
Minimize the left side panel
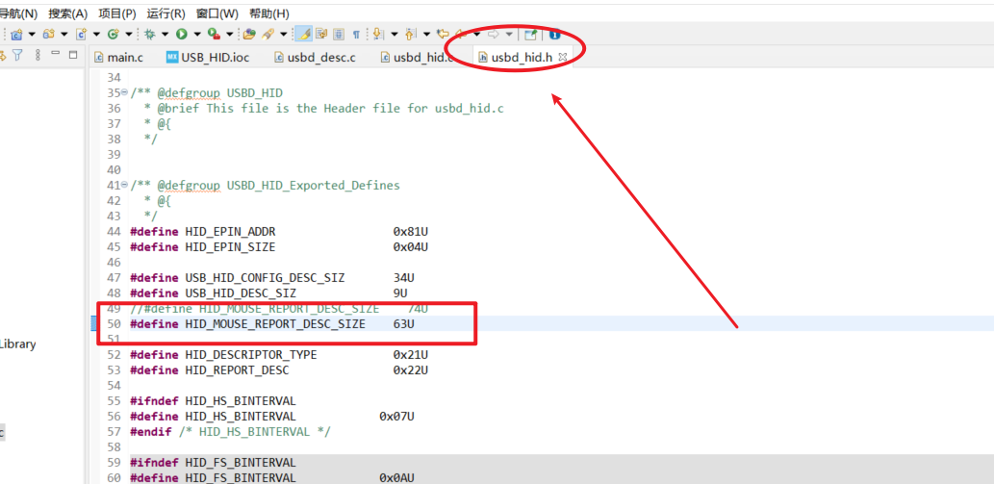tap(56, 53)
